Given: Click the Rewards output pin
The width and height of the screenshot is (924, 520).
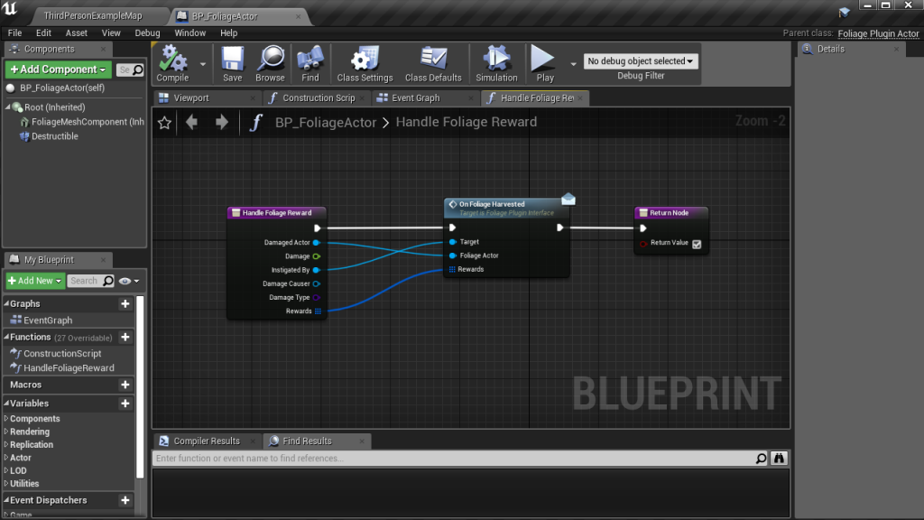Looking at the screenshot, I should point(318,311).
